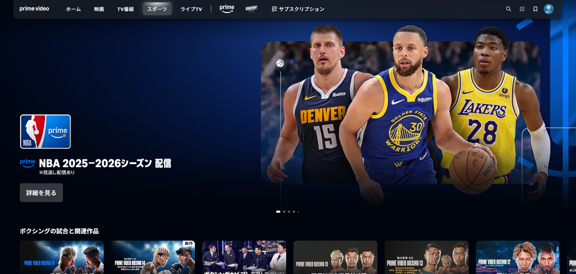
Task: Open the Prime Video Boxing 12 thumbnail
Action: [x=518, y=257]
